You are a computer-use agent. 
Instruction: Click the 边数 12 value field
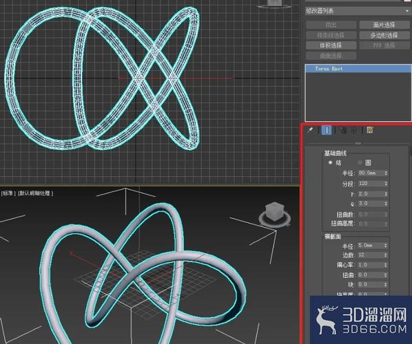pos(371,255)
